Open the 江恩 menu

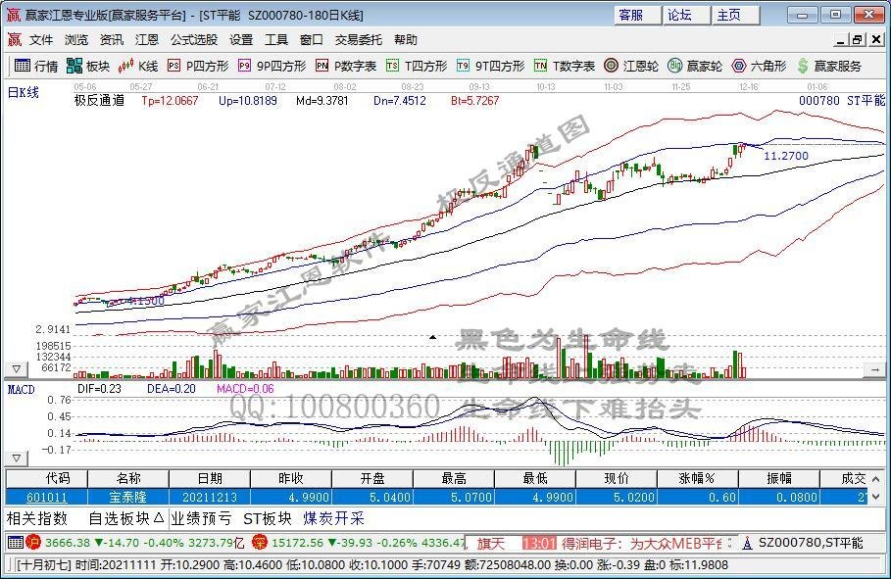tap(147, 40)
